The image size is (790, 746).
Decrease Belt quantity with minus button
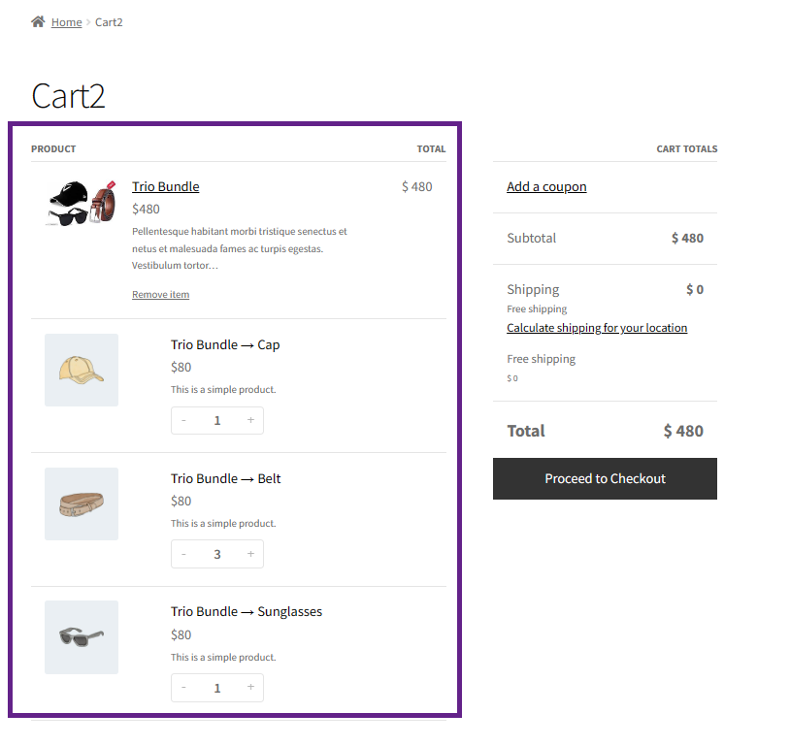(x=183, y=554)
